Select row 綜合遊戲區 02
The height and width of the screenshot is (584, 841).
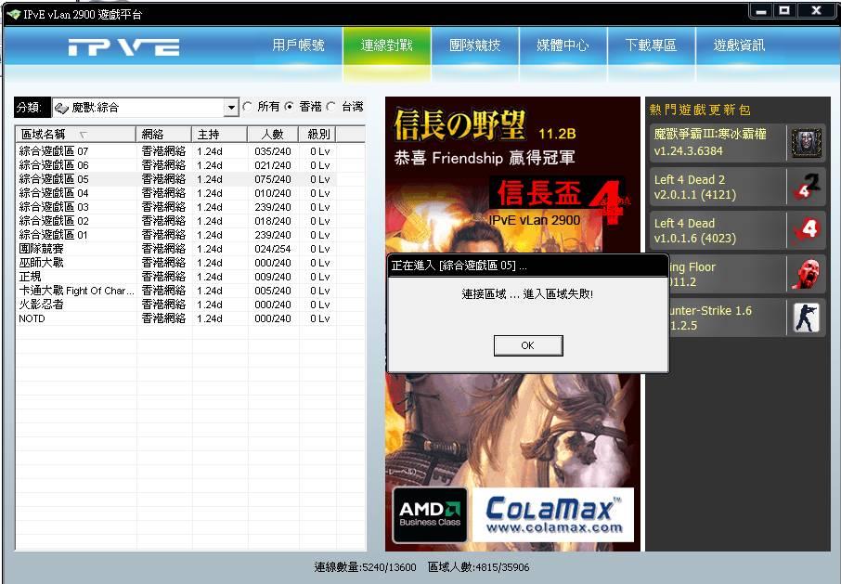[x=176, y=221]
